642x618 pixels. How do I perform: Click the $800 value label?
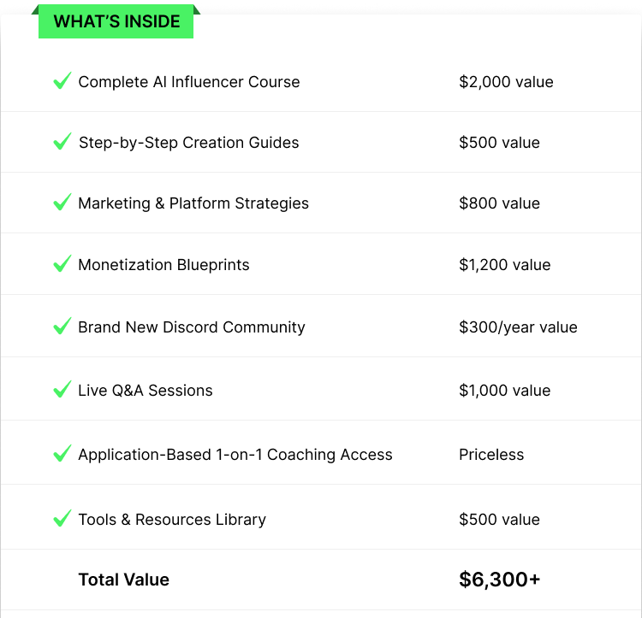click(500, 203)
